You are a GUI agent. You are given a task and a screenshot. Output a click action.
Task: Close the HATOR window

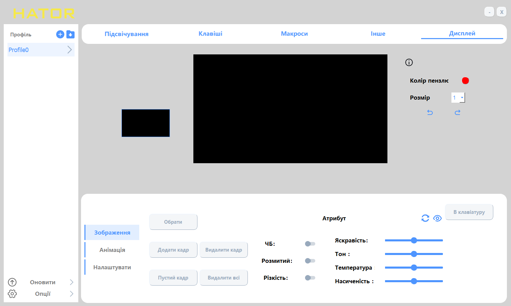coord(501,12)
